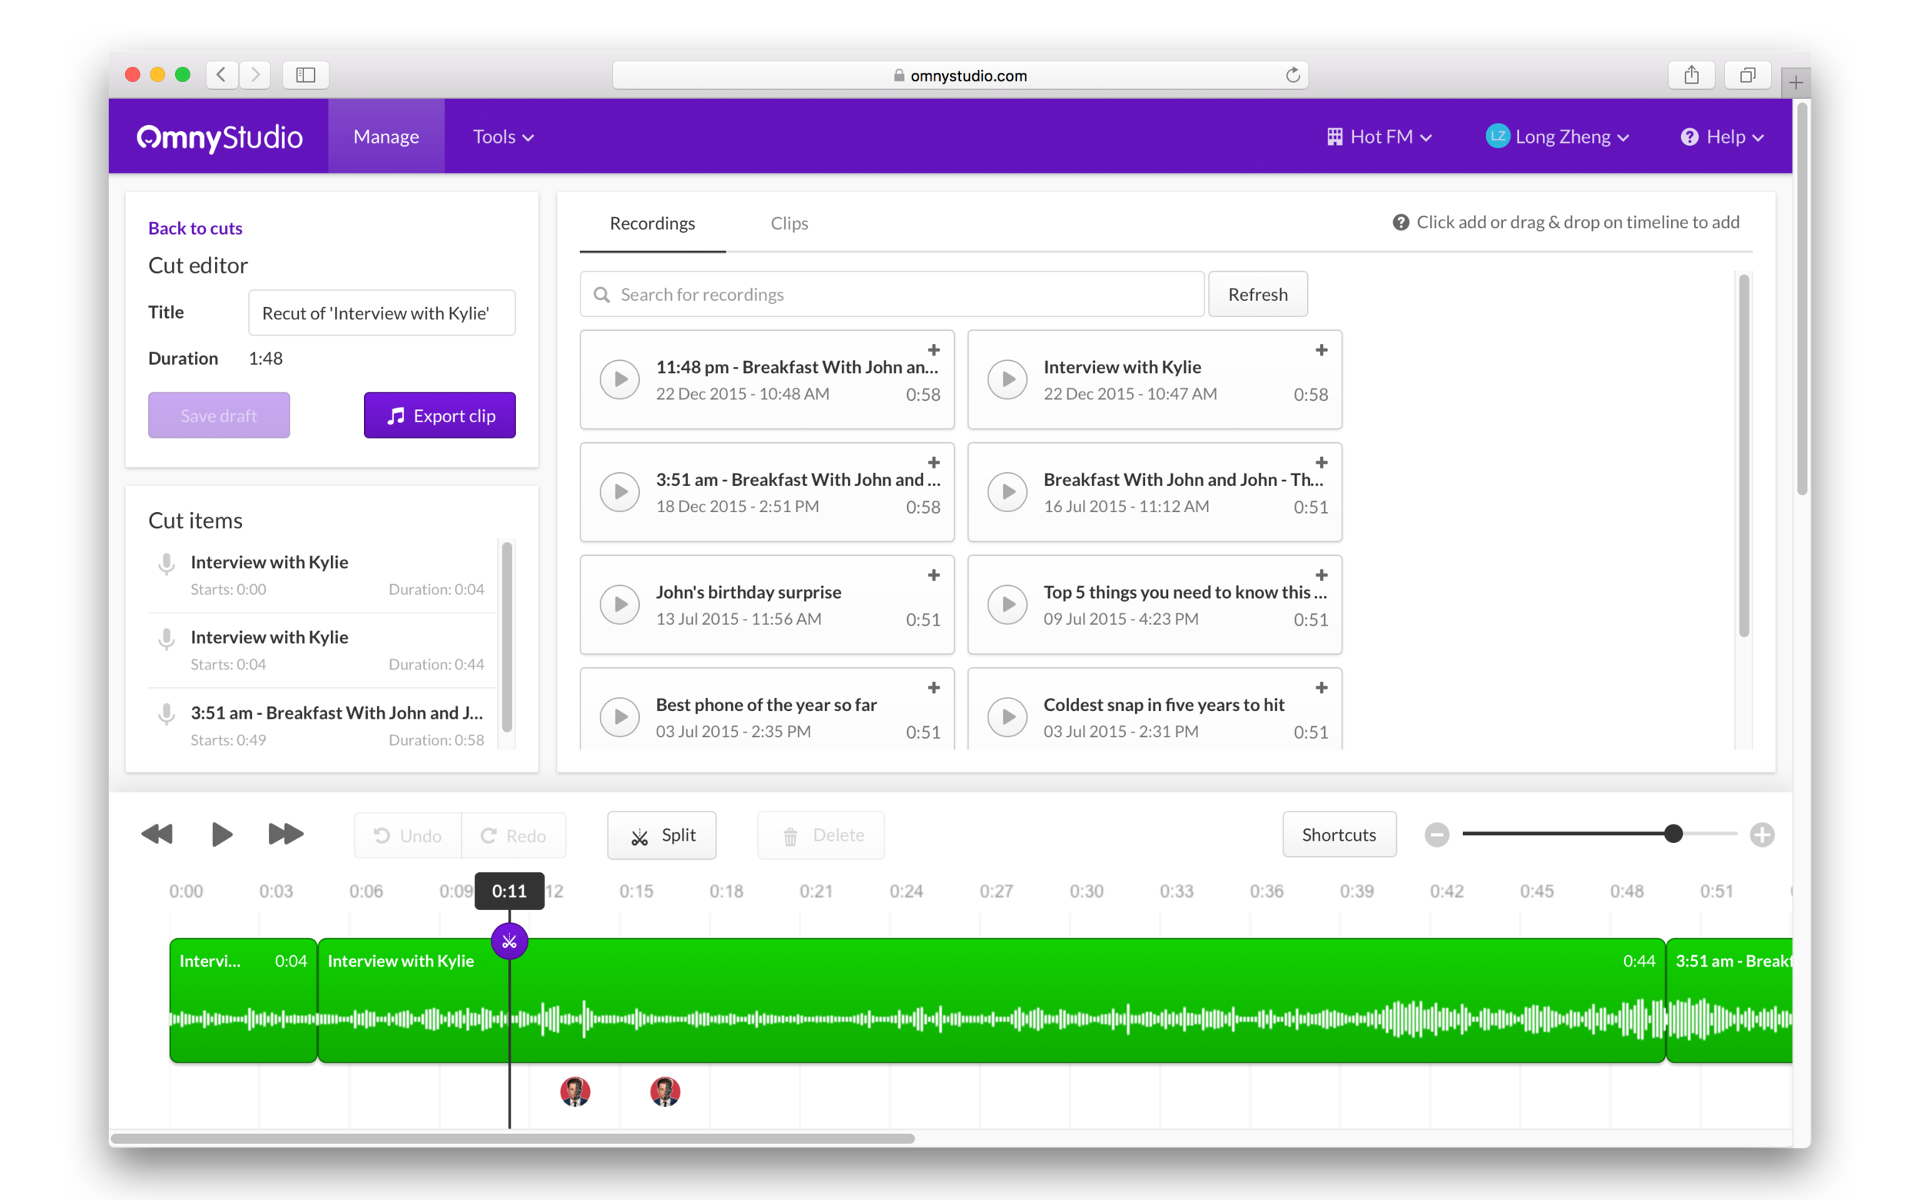Viewport: 1920px width, 1200px height.
Task: Play the '3:51 am - Breakfast With John' recording
Action: click(619, 492)
